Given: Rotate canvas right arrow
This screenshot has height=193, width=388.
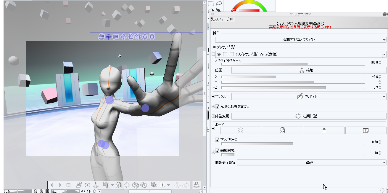Looking at the screenshot, I should pyautogui.click(x=88, y=191).
